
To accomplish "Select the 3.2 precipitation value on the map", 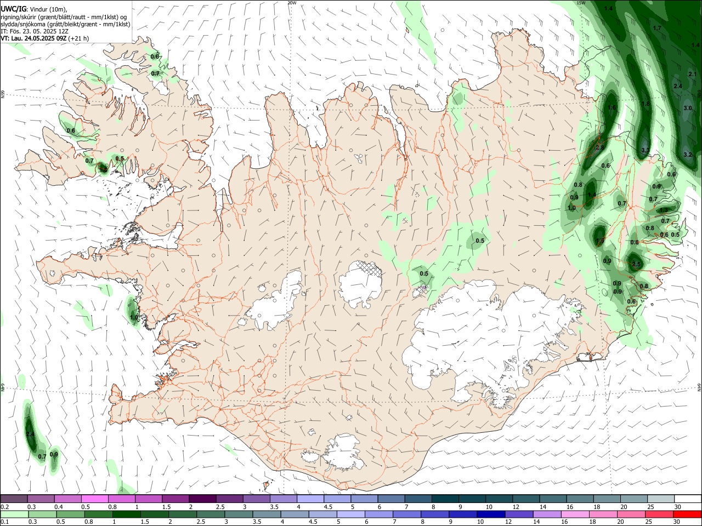I will coord(688,155).
